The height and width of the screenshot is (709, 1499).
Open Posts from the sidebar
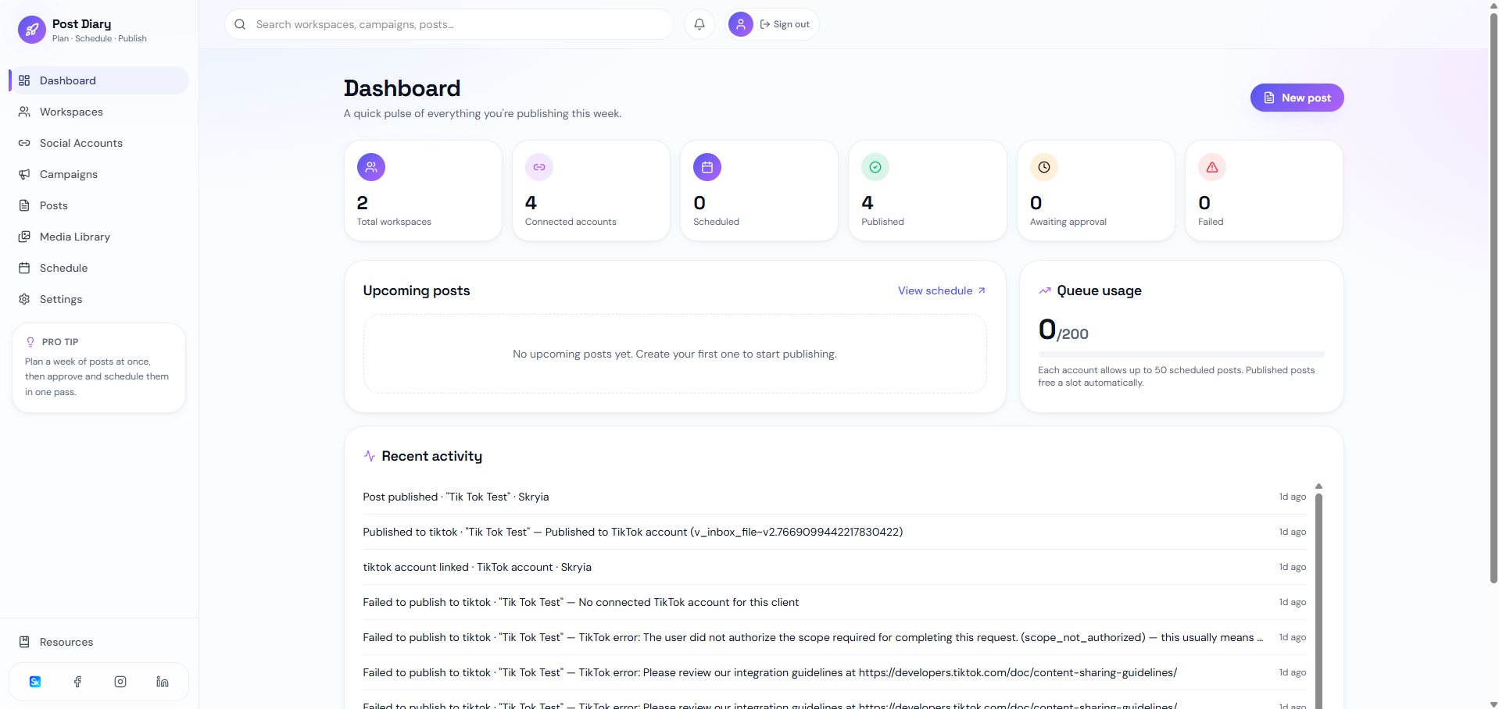[98, 205]
